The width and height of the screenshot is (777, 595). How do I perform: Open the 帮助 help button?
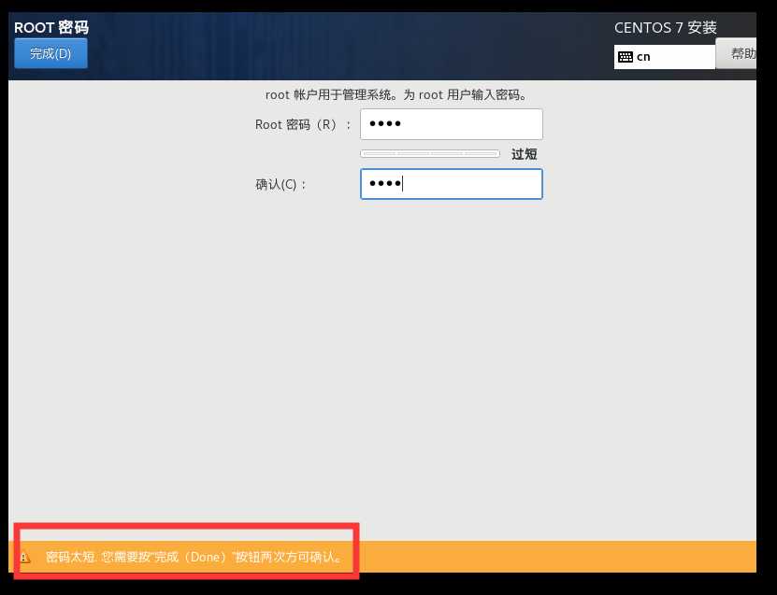[737, 53]
